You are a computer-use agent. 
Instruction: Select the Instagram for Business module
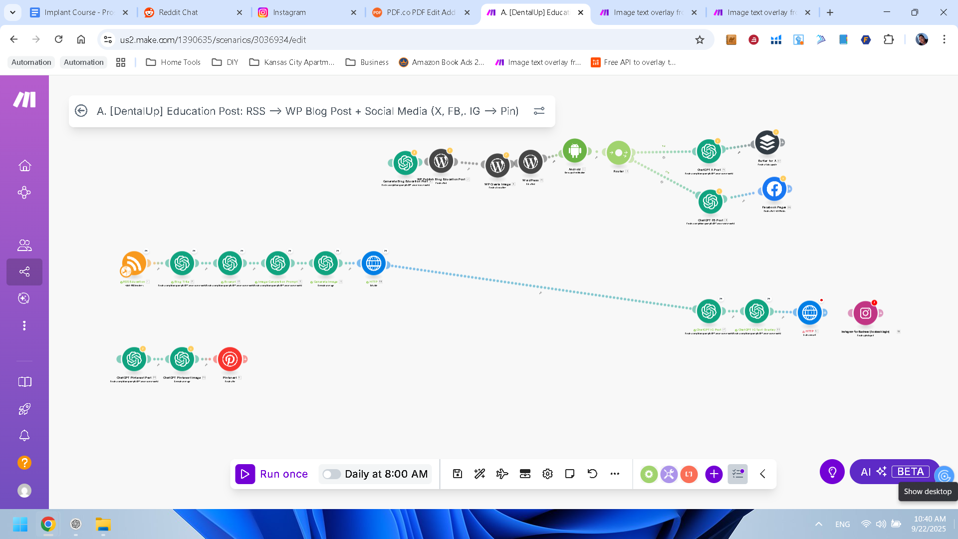click(865, 313)
